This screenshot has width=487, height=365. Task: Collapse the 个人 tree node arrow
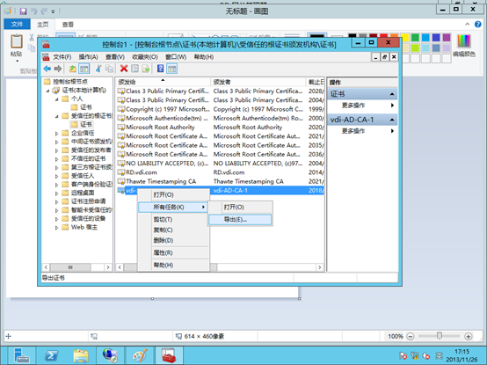(x=57, y=99)
